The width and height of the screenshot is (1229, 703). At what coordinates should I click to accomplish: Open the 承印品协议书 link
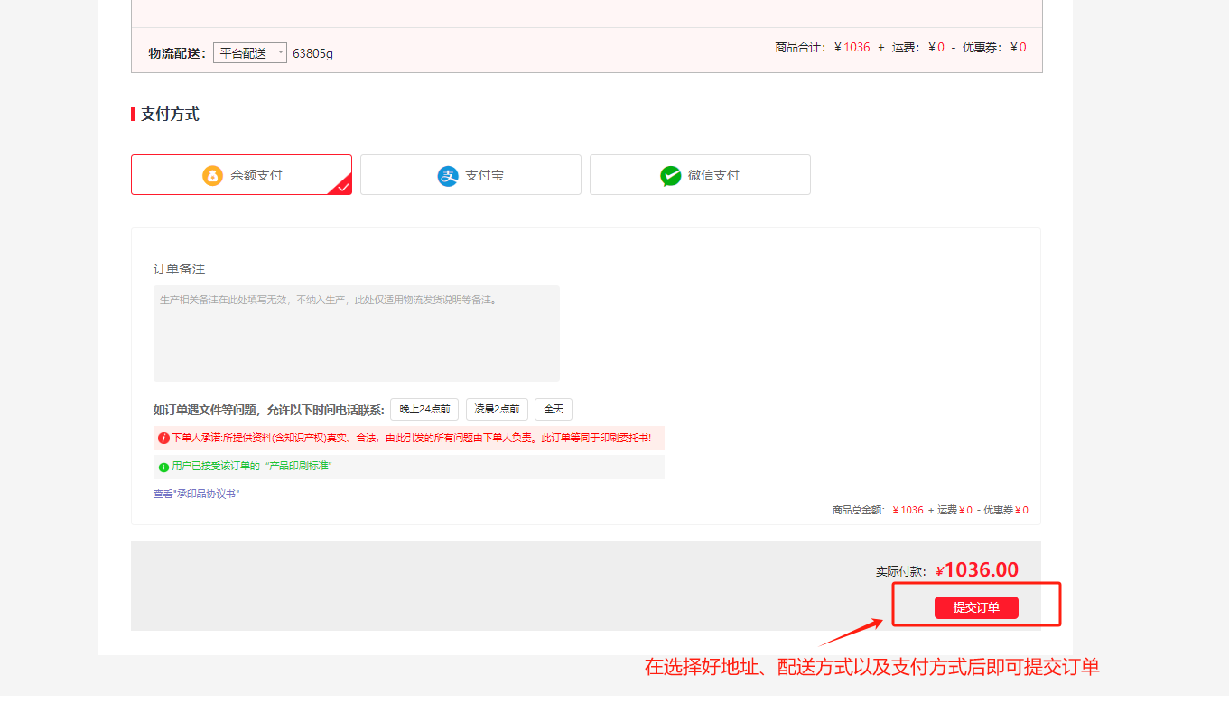(208, 494)
